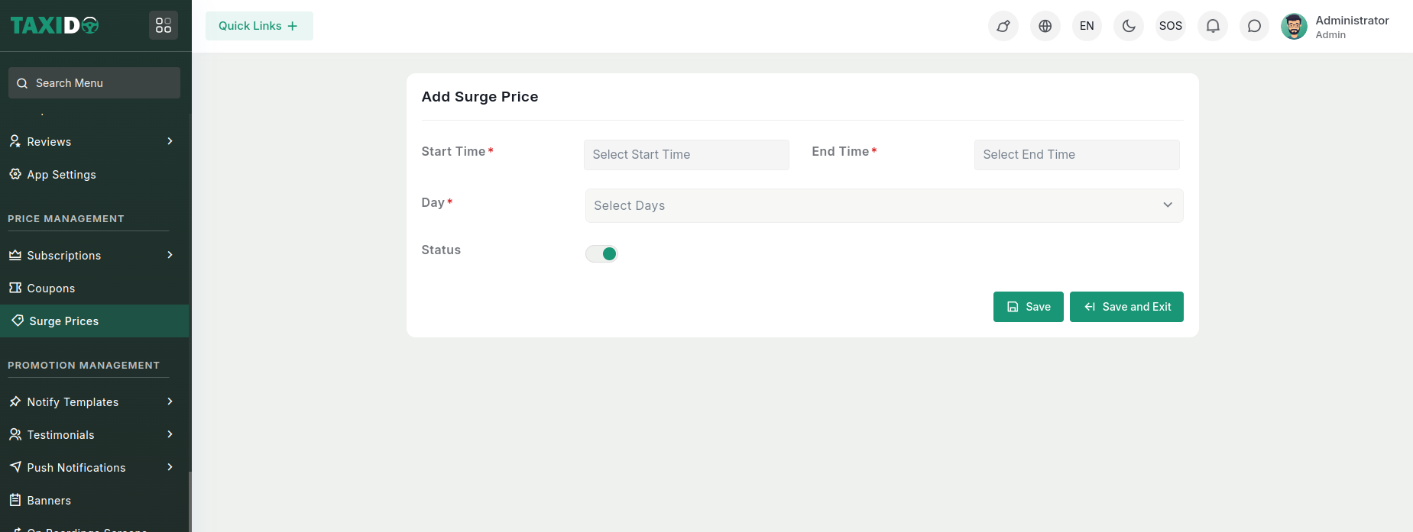
Task: Open the EN language selector
Action: 1087,26
